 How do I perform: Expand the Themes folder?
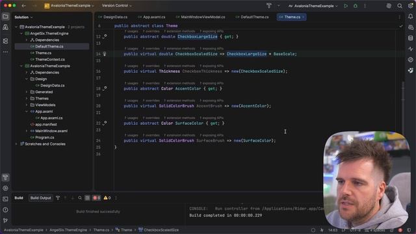click(27, 98)
